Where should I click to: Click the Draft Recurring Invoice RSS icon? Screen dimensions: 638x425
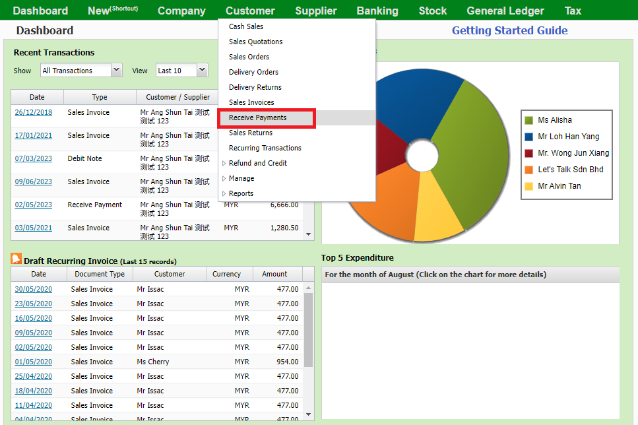point(16,259)
